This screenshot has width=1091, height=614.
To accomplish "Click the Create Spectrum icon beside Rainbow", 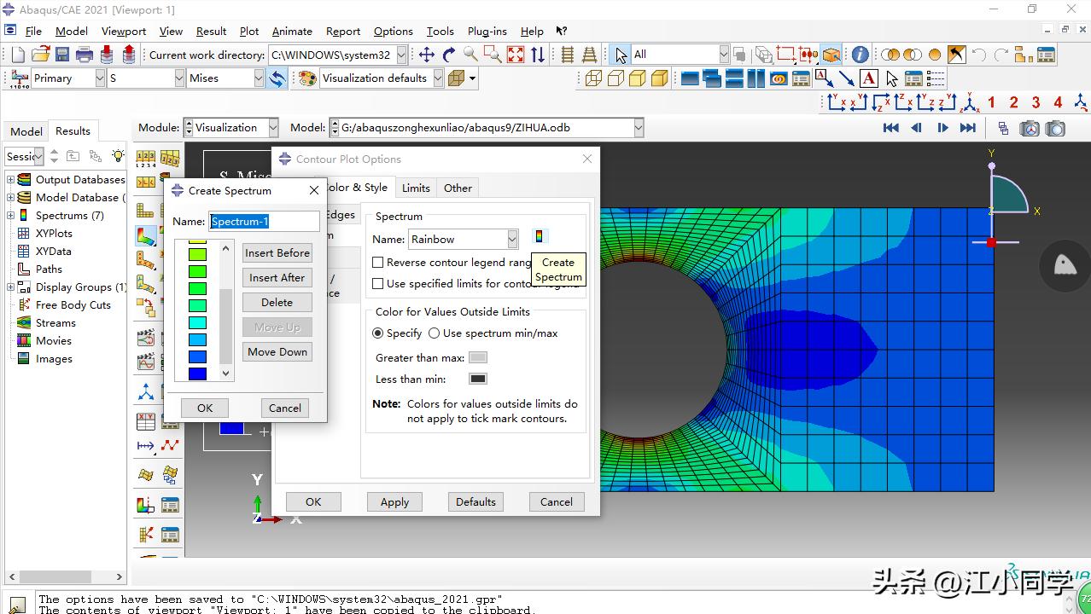I will (x=539, y=237).
